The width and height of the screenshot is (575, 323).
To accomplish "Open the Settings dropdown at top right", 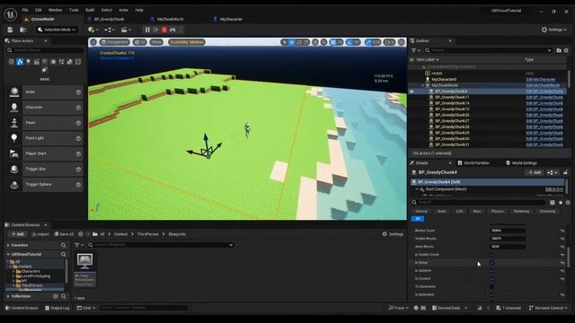I will (x=554, y=30).
